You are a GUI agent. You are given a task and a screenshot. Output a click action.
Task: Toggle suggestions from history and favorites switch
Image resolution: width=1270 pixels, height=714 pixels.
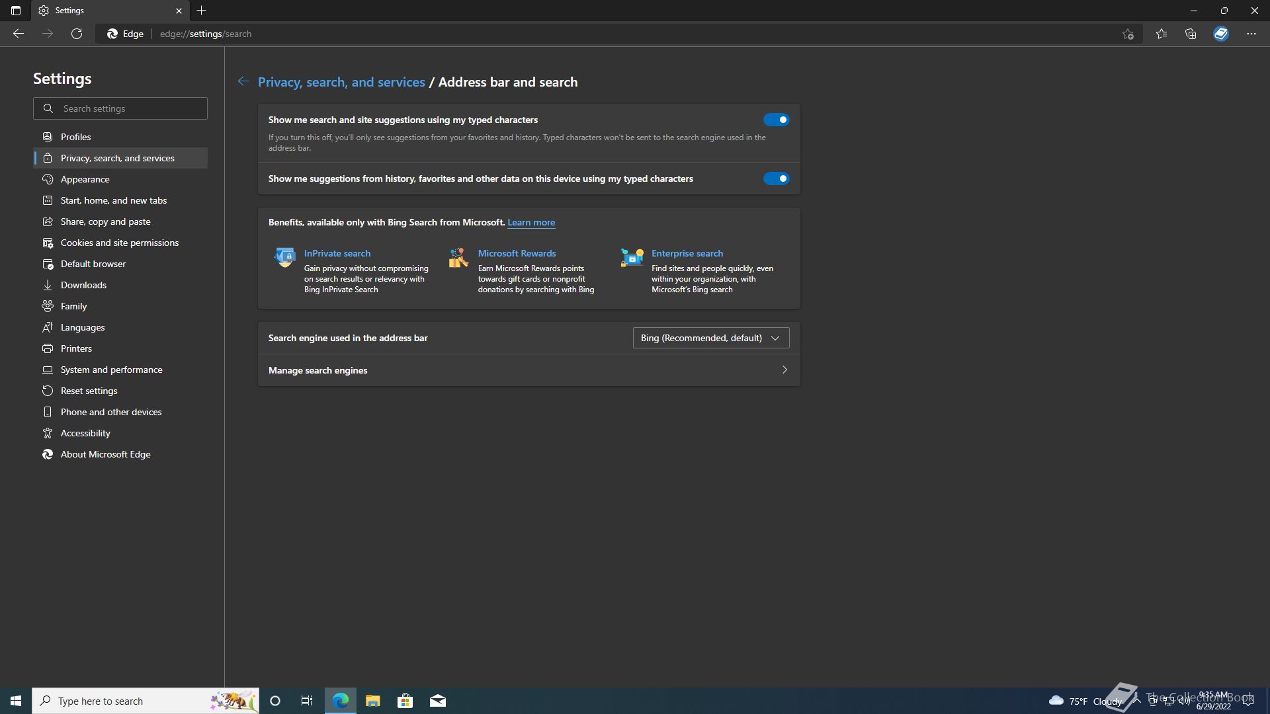coord(777,178)
